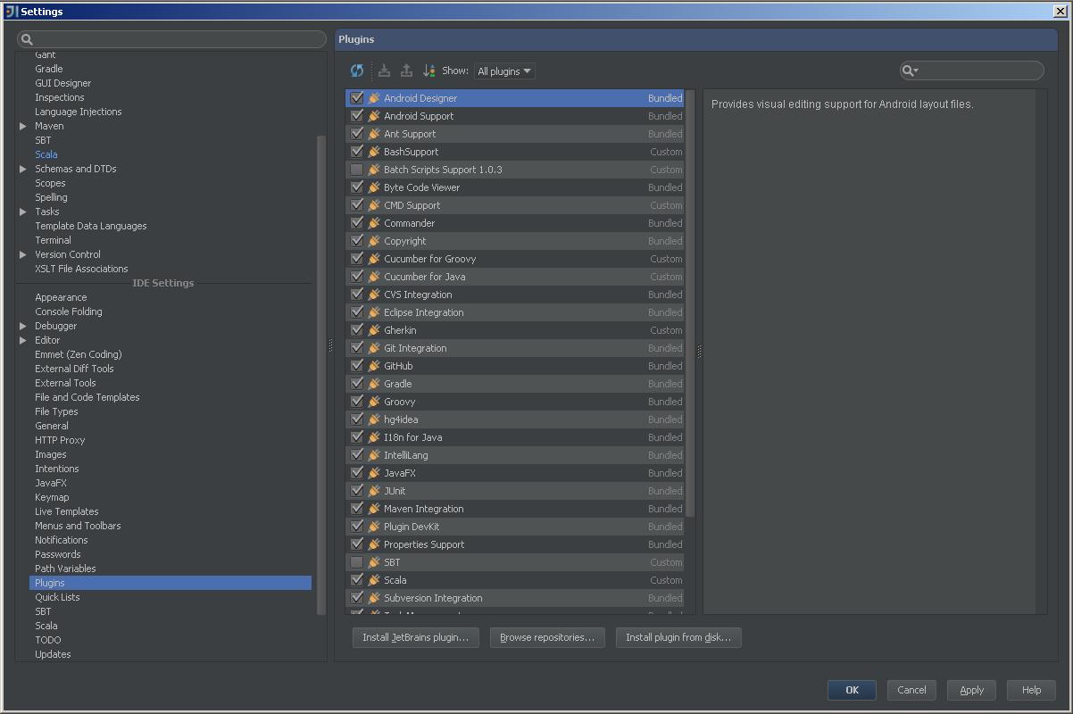Expand the Schemas and DTDs node
Viewport: 1073px width, 714px height.
click(x=23, y=169)
